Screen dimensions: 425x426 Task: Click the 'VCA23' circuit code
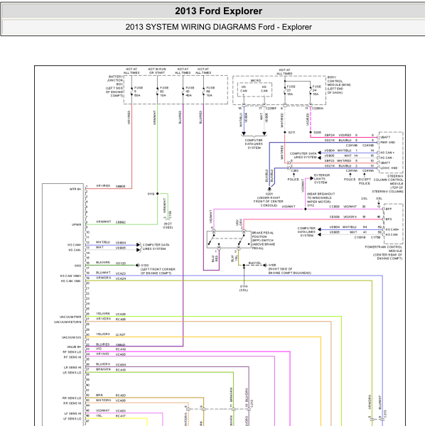click(120, 273)
